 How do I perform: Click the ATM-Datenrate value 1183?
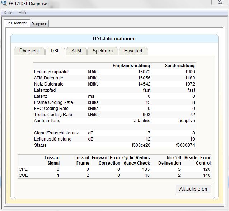point(190,78)
